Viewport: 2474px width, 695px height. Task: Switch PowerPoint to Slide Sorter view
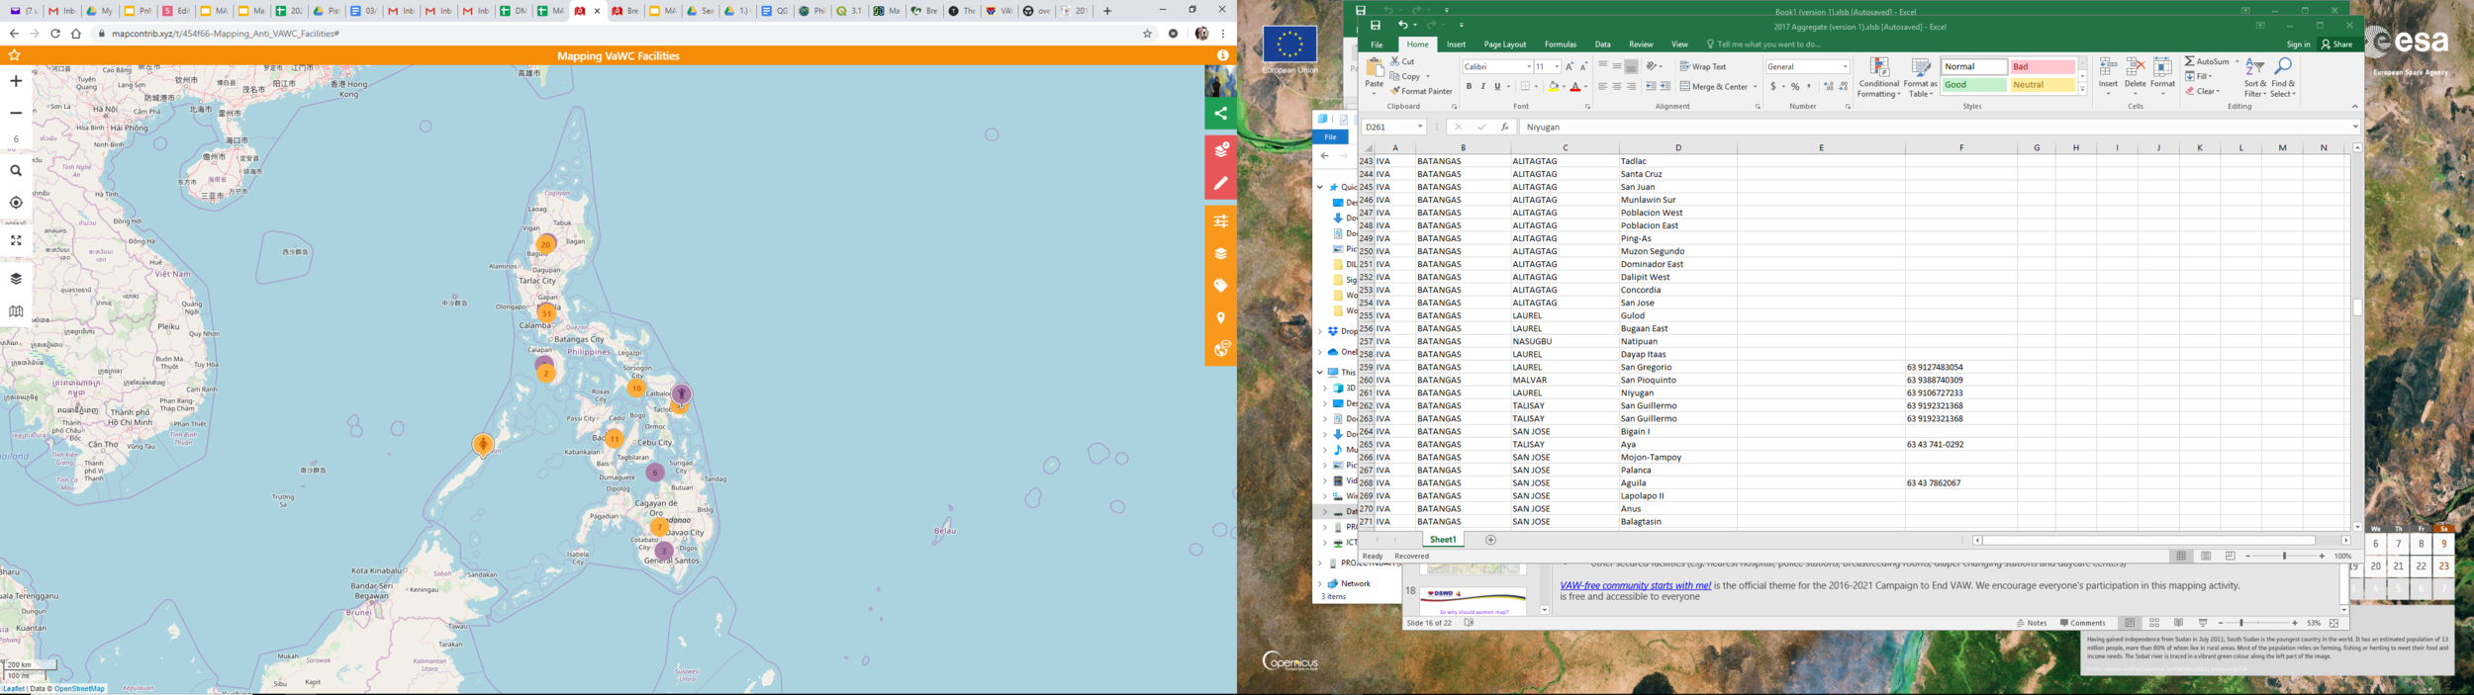click(2153, 623)
